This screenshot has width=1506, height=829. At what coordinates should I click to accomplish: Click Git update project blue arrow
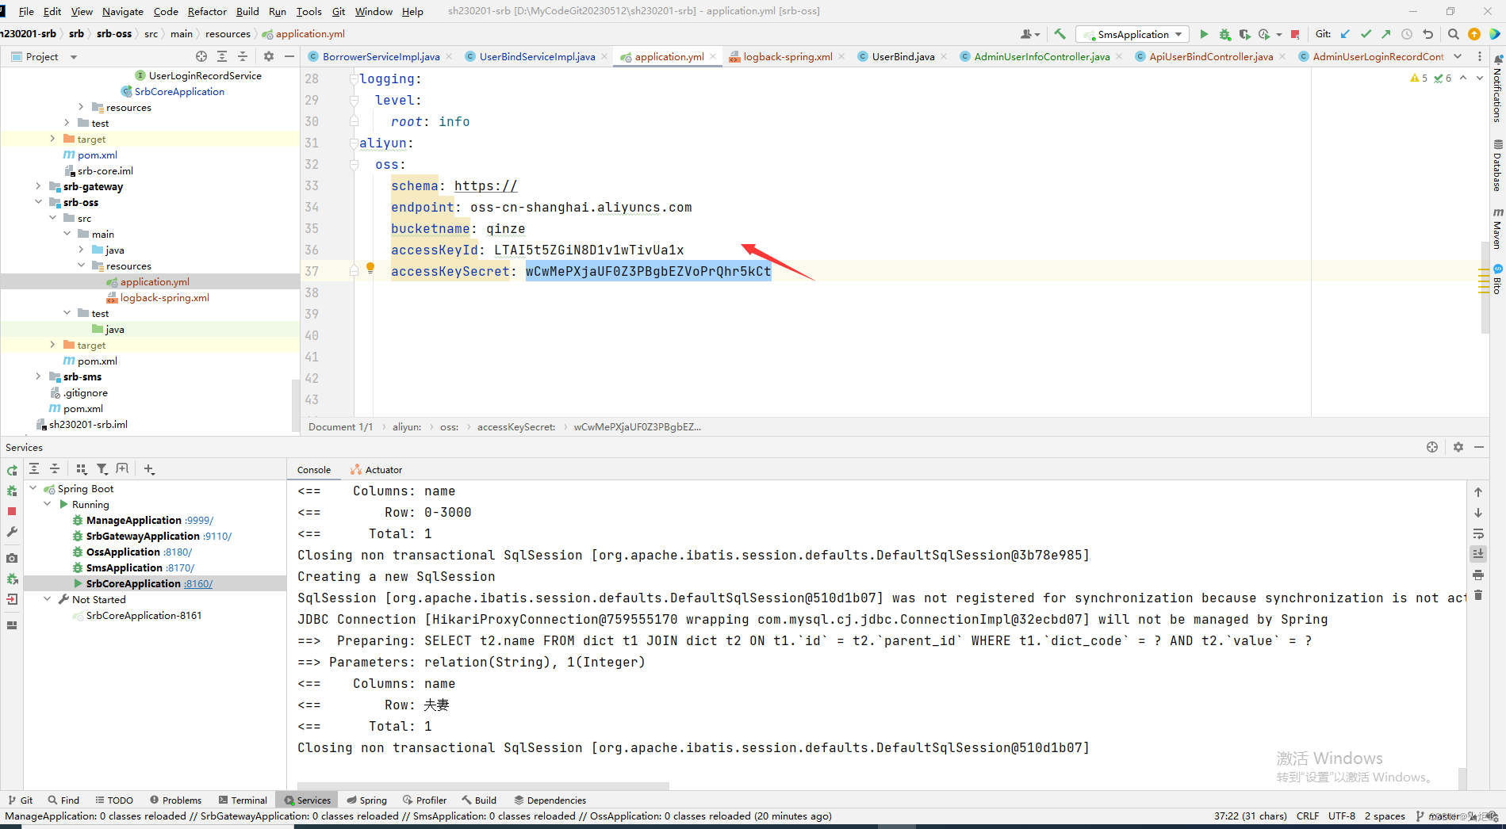tap(1345, 34)
